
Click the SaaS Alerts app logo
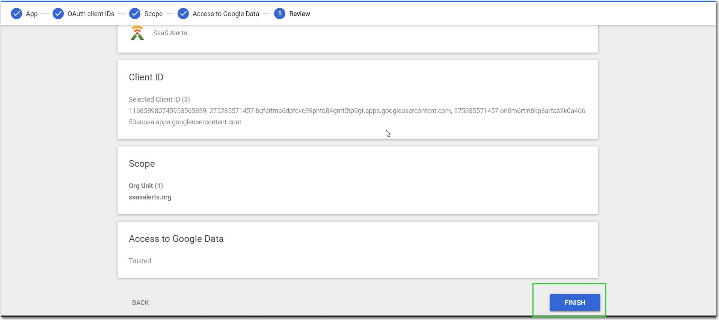[137, 33]
